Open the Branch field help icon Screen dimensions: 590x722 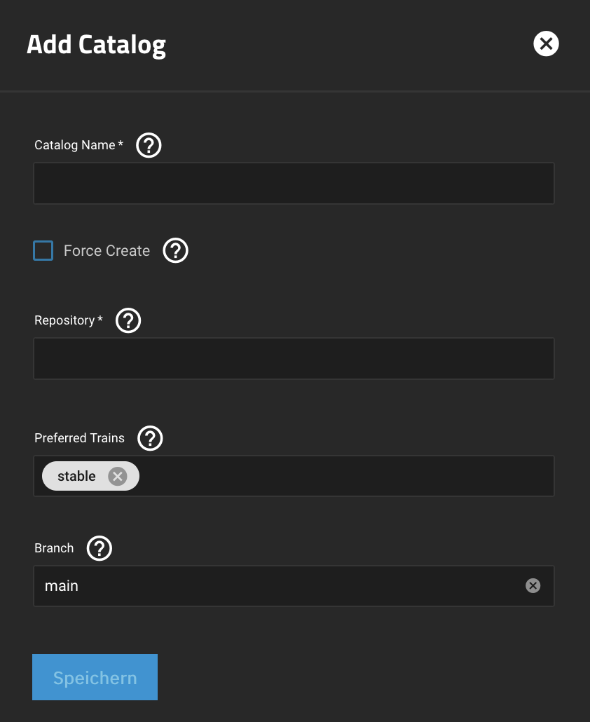[x=100, y=548]
